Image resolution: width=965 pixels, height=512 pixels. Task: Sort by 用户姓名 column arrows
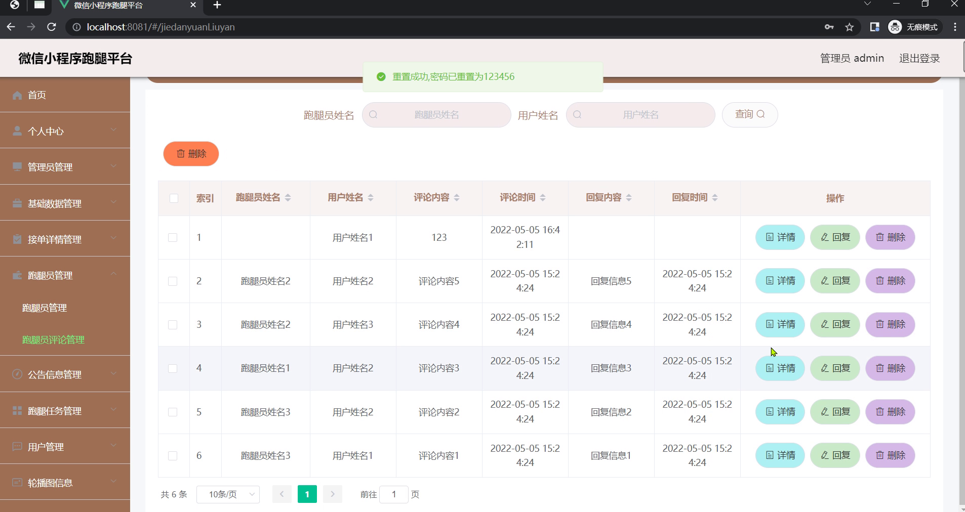tap(371, 198)
